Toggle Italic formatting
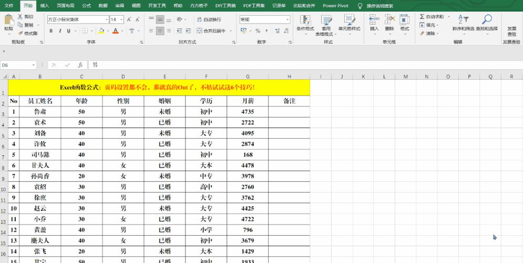This screenshot has width=523, height=263. pos(60,31)
